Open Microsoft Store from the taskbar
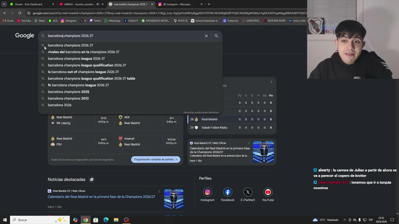 (x=96, y=220)
